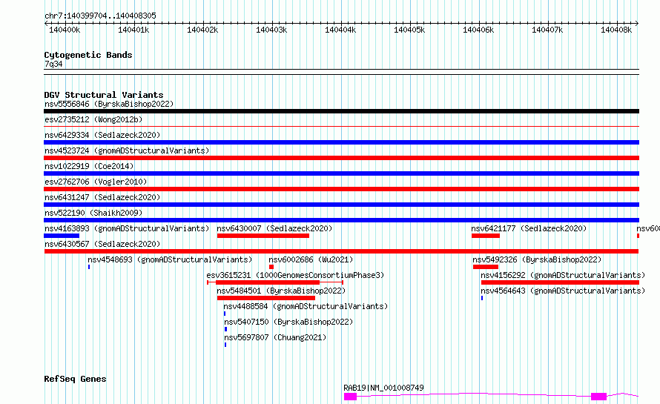Open nsv5492326 (ByrskaBishop2022) label
Viewport: 660px width, 404px height.
coord(537,259)
